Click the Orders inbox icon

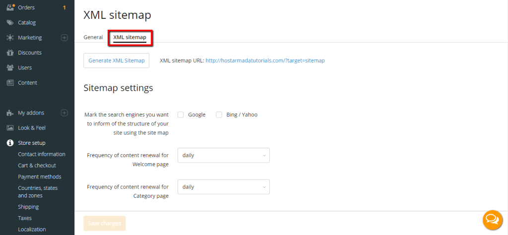point(10,7)
